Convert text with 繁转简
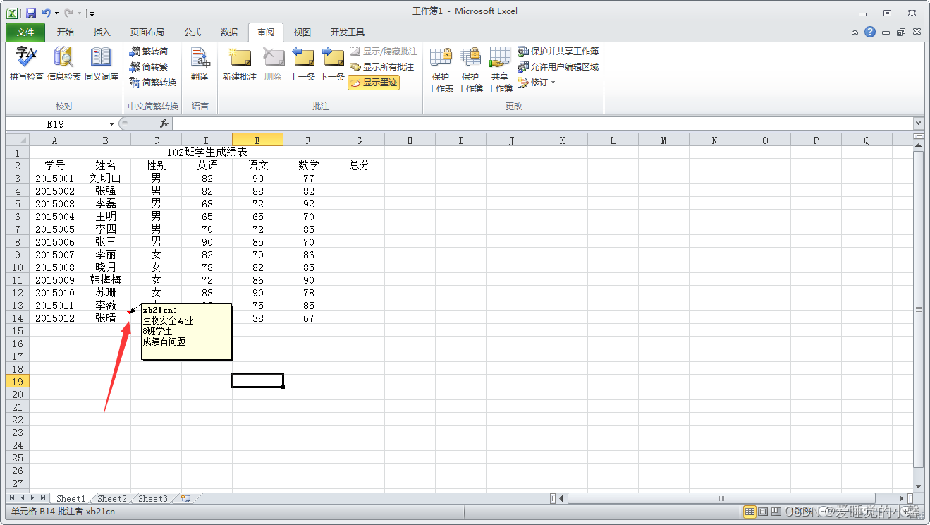Viewport: 930px width, 525px height. click(x=149, y=52)
